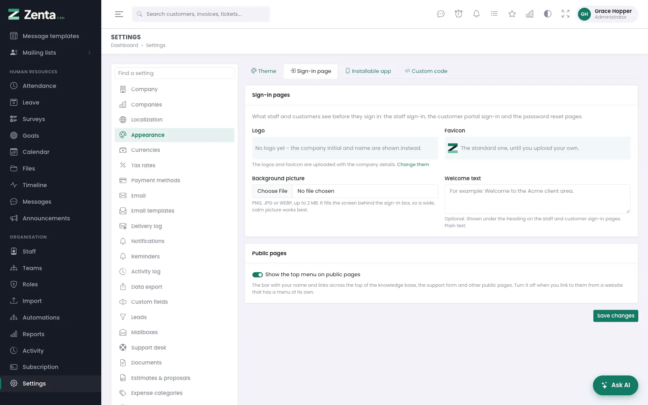Open Delivery log settings

(x=175, y=226)
